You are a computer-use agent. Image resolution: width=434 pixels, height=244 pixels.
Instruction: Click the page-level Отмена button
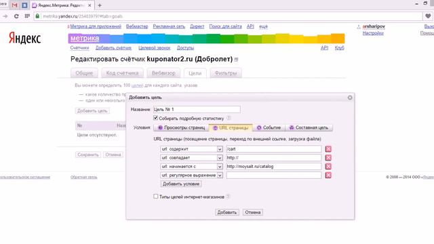113,155
